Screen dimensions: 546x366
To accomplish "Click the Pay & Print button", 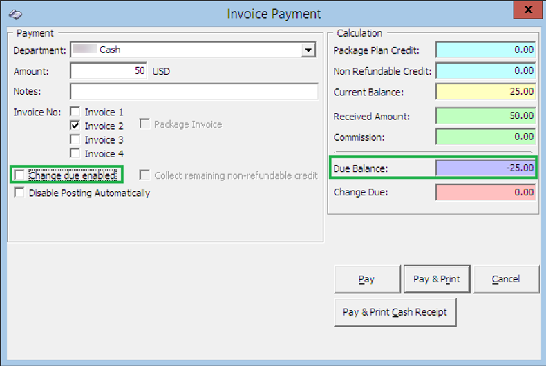I will pyautogui.click(x=437, y=280).
